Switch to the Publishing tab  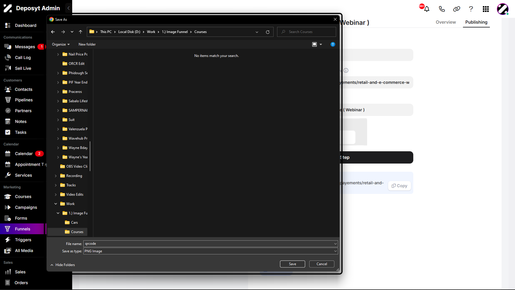(476, 22)
